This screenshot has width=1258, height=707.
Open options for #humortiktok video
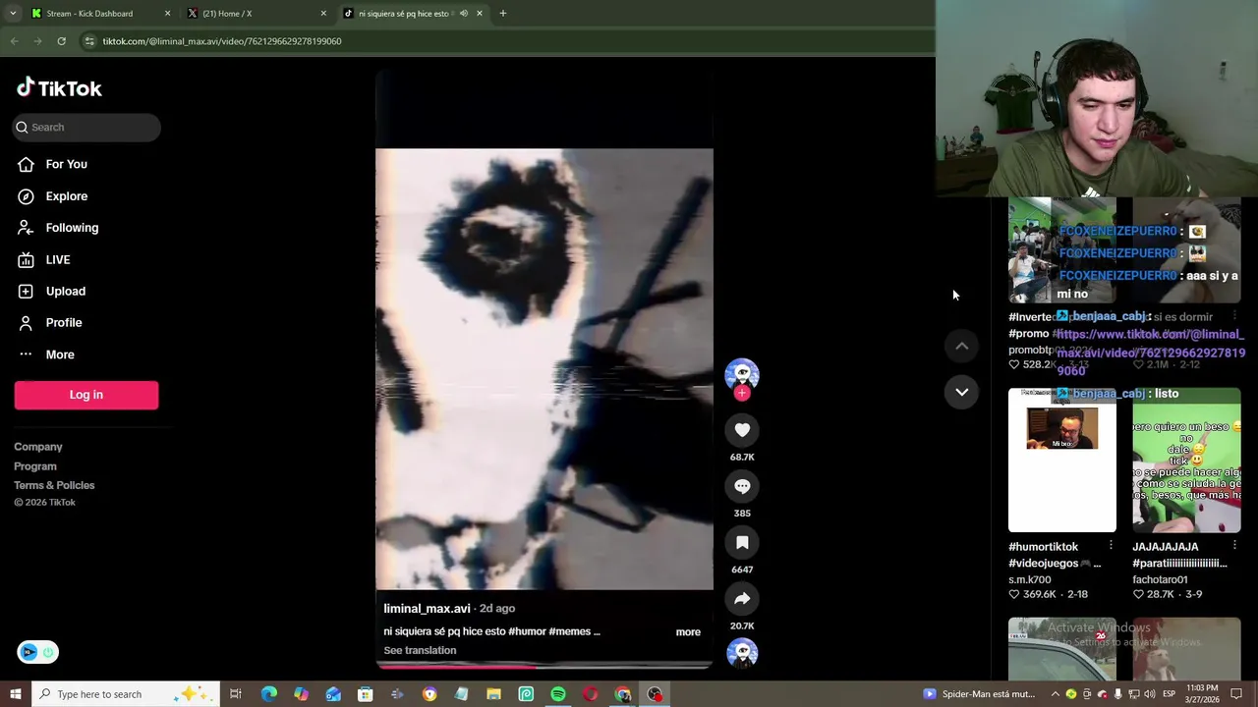click(1111, 545)
